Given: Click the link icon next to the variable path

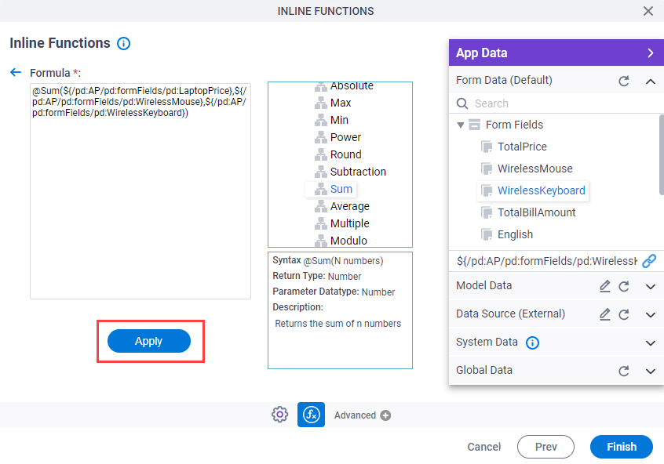Looking at the screenshot, I should click(x=649, y=261).
